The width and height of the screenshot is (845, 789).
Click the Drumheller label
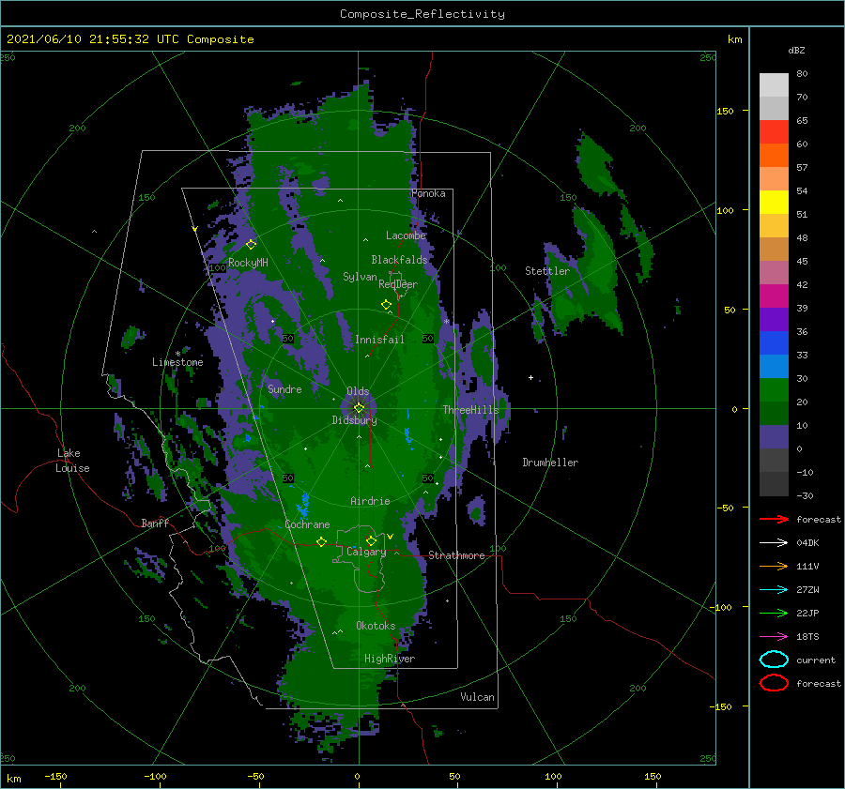[550, 463]
